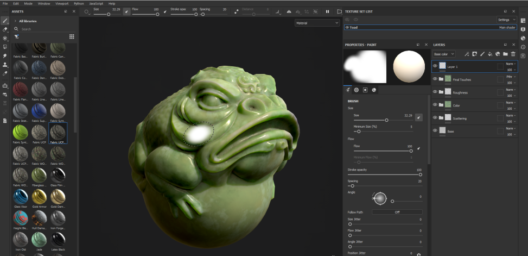Open Display settings icon in right sidebar

tap(523, 30)
